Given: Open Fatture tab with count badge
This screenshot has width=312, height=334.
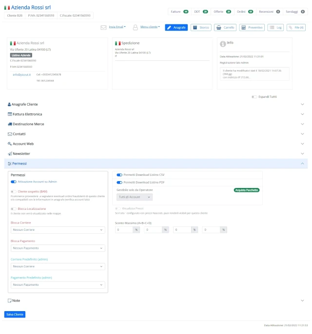Looking at the screenshot, I should point(179,12).
